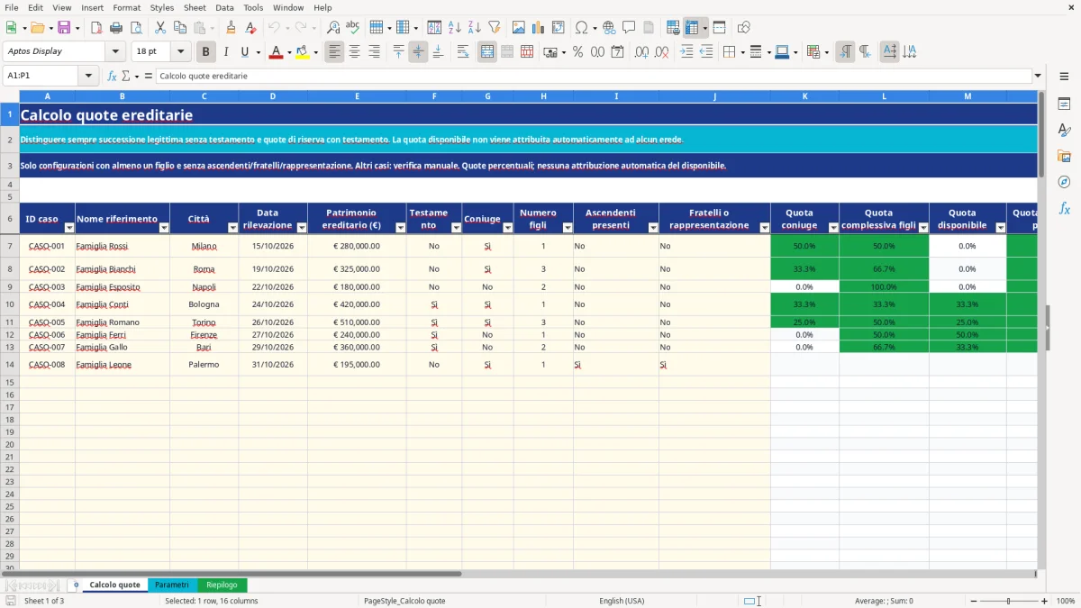Open the Sheet menu

coord(195,7)
